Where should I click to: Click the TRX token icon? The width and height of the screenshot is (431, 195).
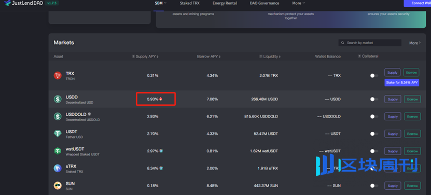(58, 76)
